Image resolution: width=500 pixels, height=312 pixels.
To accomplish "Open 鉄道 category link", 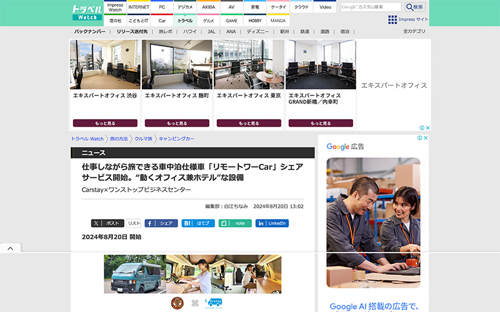I will click(x=305, y=32).
